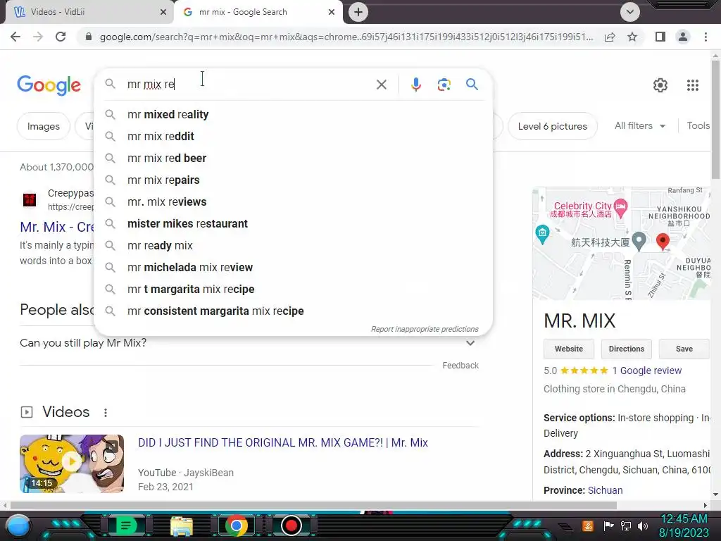View site information via the padlock icon
Screen dimensions: 721x541
[89, 37]
